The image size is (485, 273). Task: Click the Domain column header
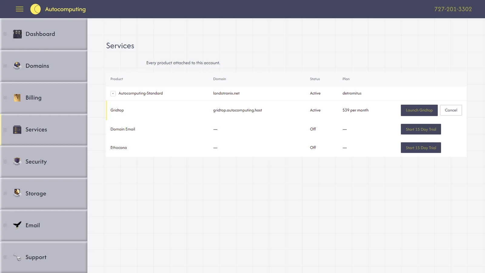tap(219, 79)
